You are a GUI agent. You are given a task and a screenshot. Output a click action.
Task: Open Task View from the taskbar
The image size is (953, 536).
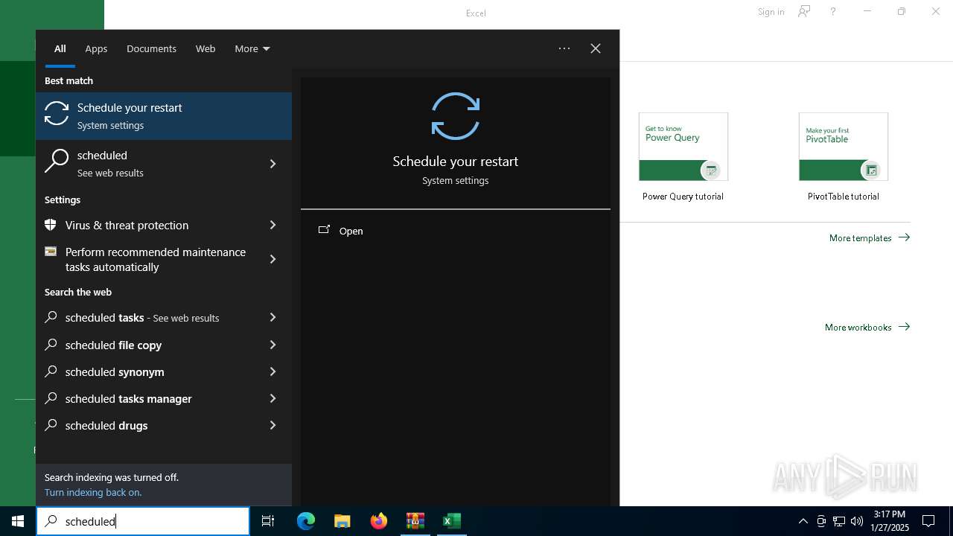(268, 521)
